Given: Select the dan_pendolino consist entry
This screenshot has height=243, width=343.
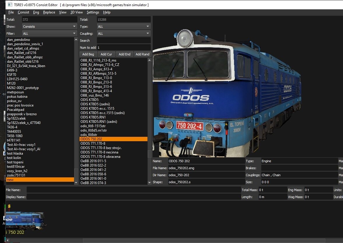Looking at the screenshot, I should point(18,40).
